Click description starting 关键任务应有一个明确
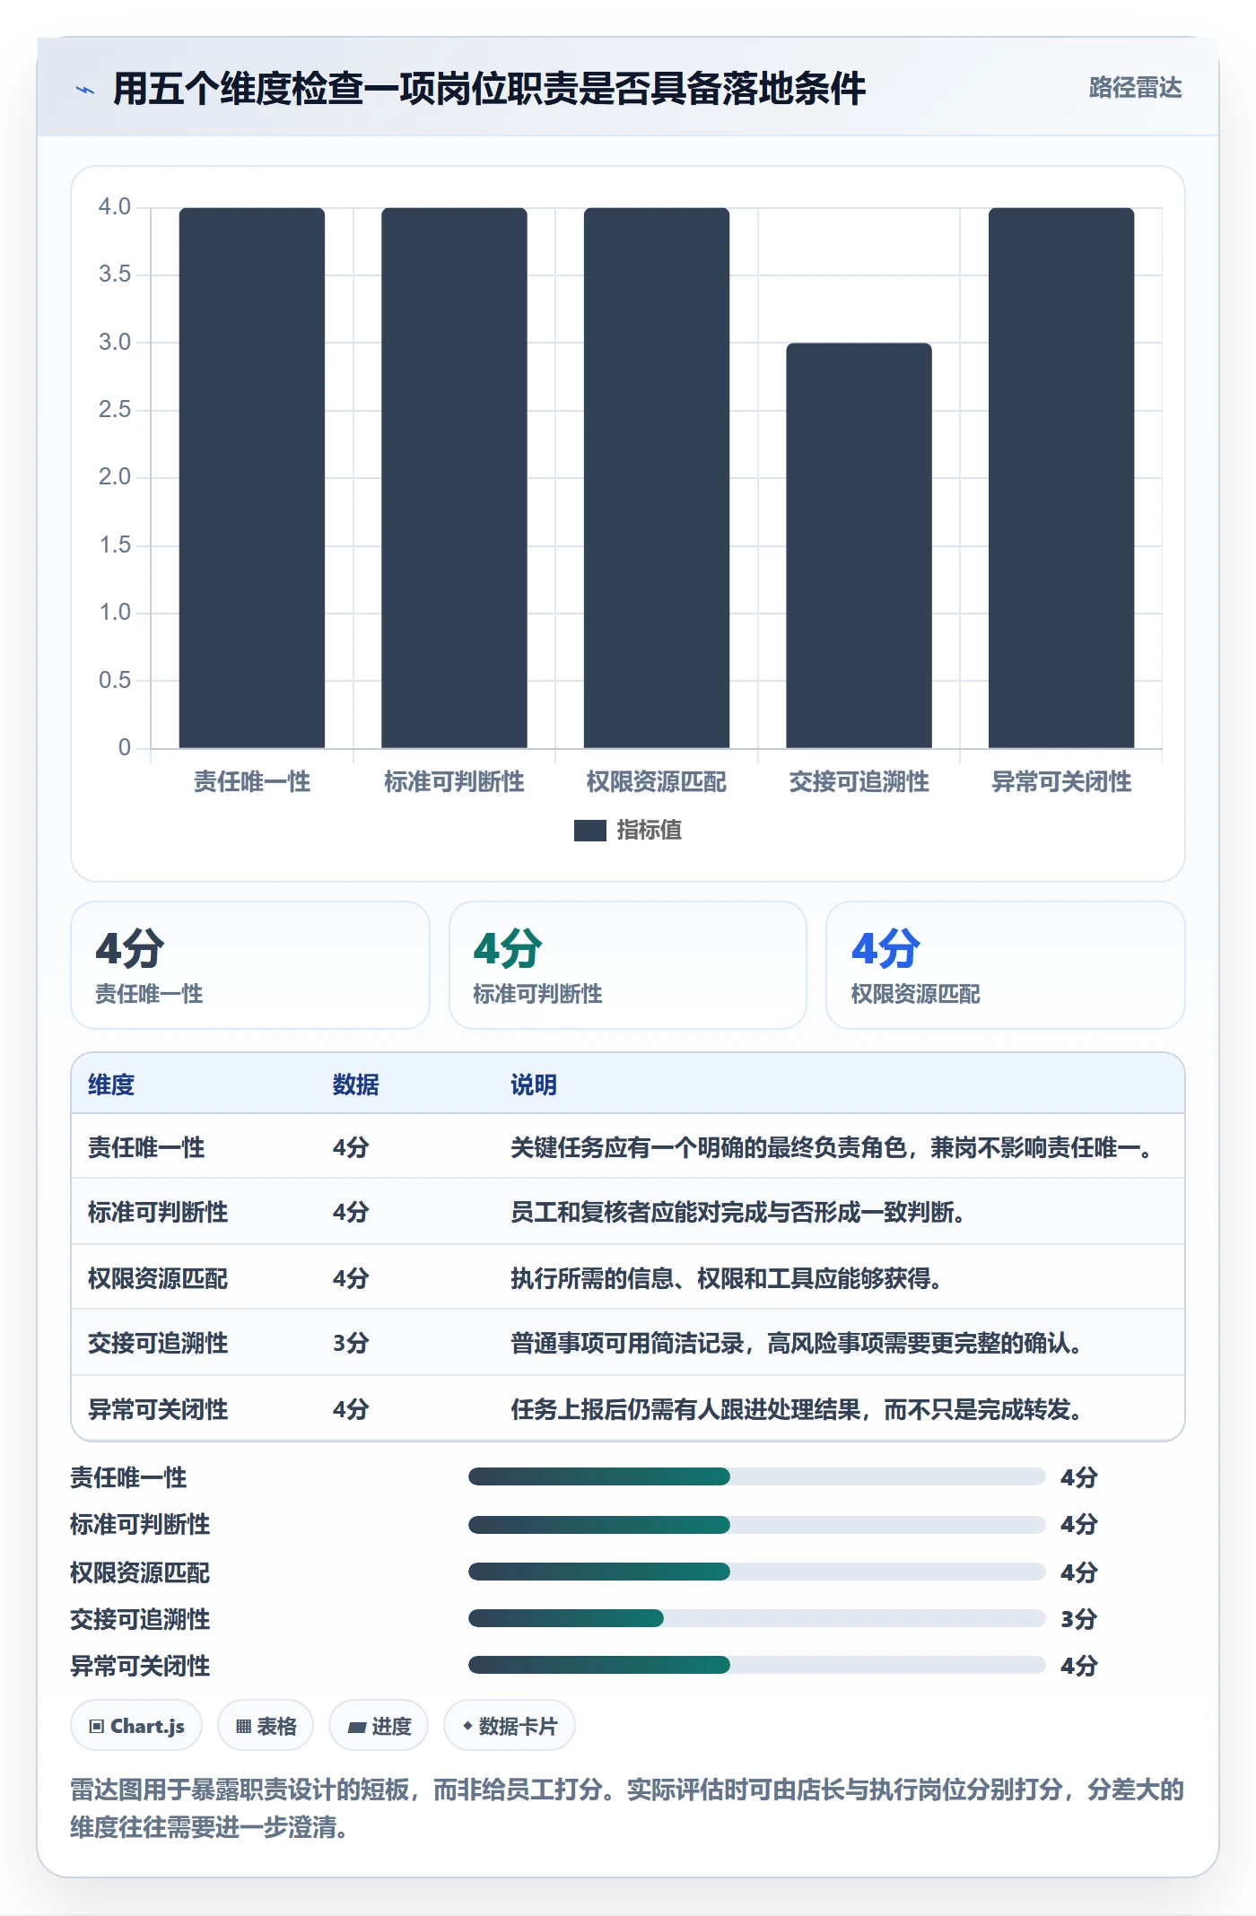This screenshot has width=1256, height=1916. (834, 1147)
